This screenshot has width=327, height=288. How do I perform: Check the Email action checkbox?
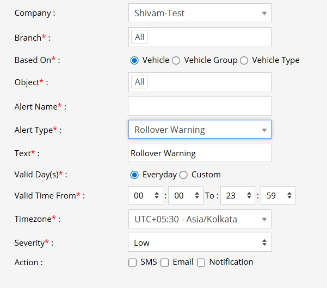tap(165, 263)
